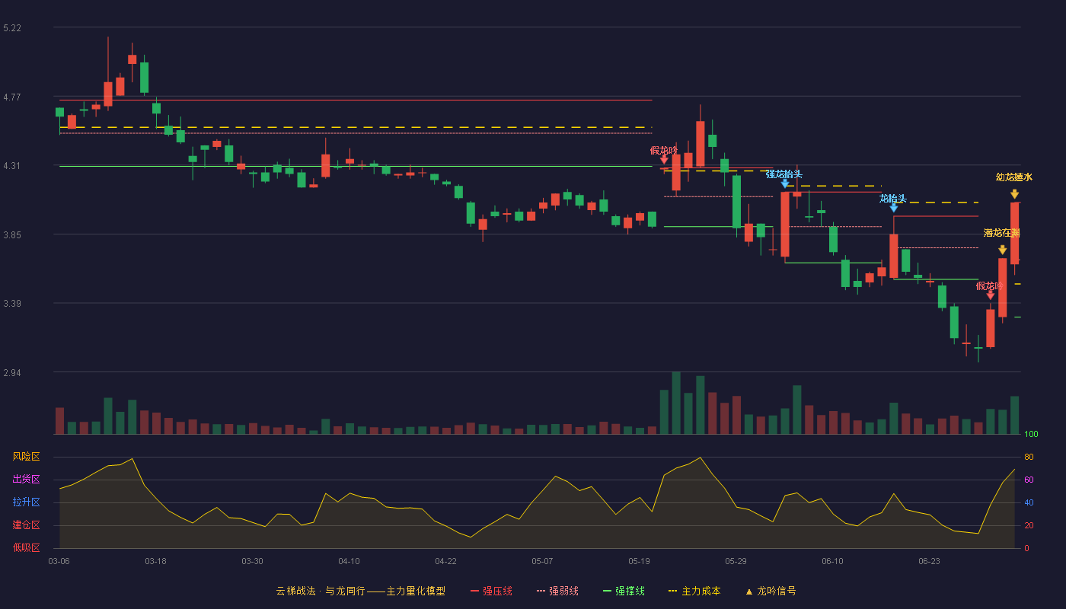
Task: Click the 05-29 date axis label
Action: (736, 561)
